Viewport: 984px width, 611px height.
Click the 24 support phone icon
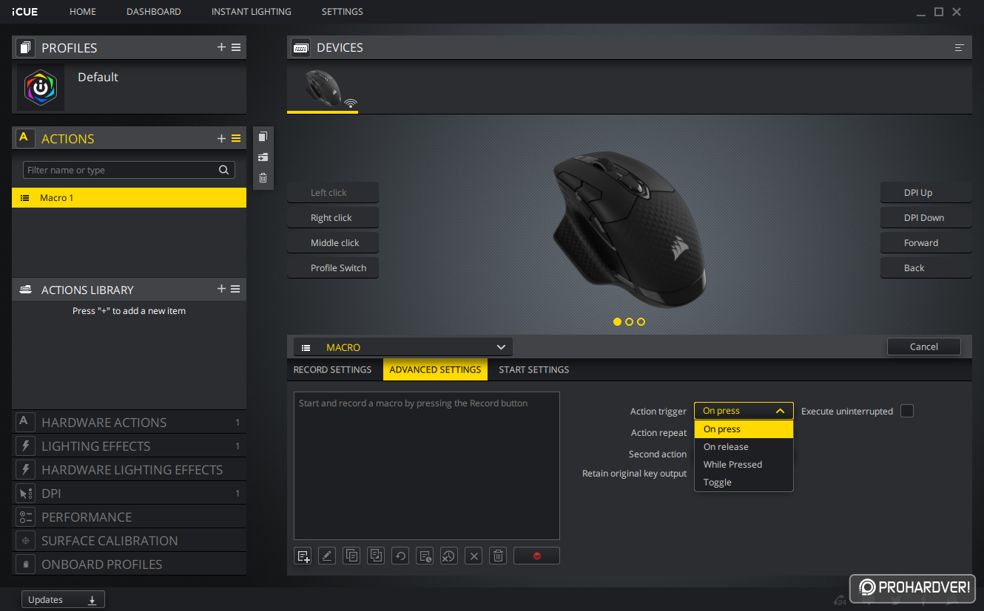click(840, 599)
